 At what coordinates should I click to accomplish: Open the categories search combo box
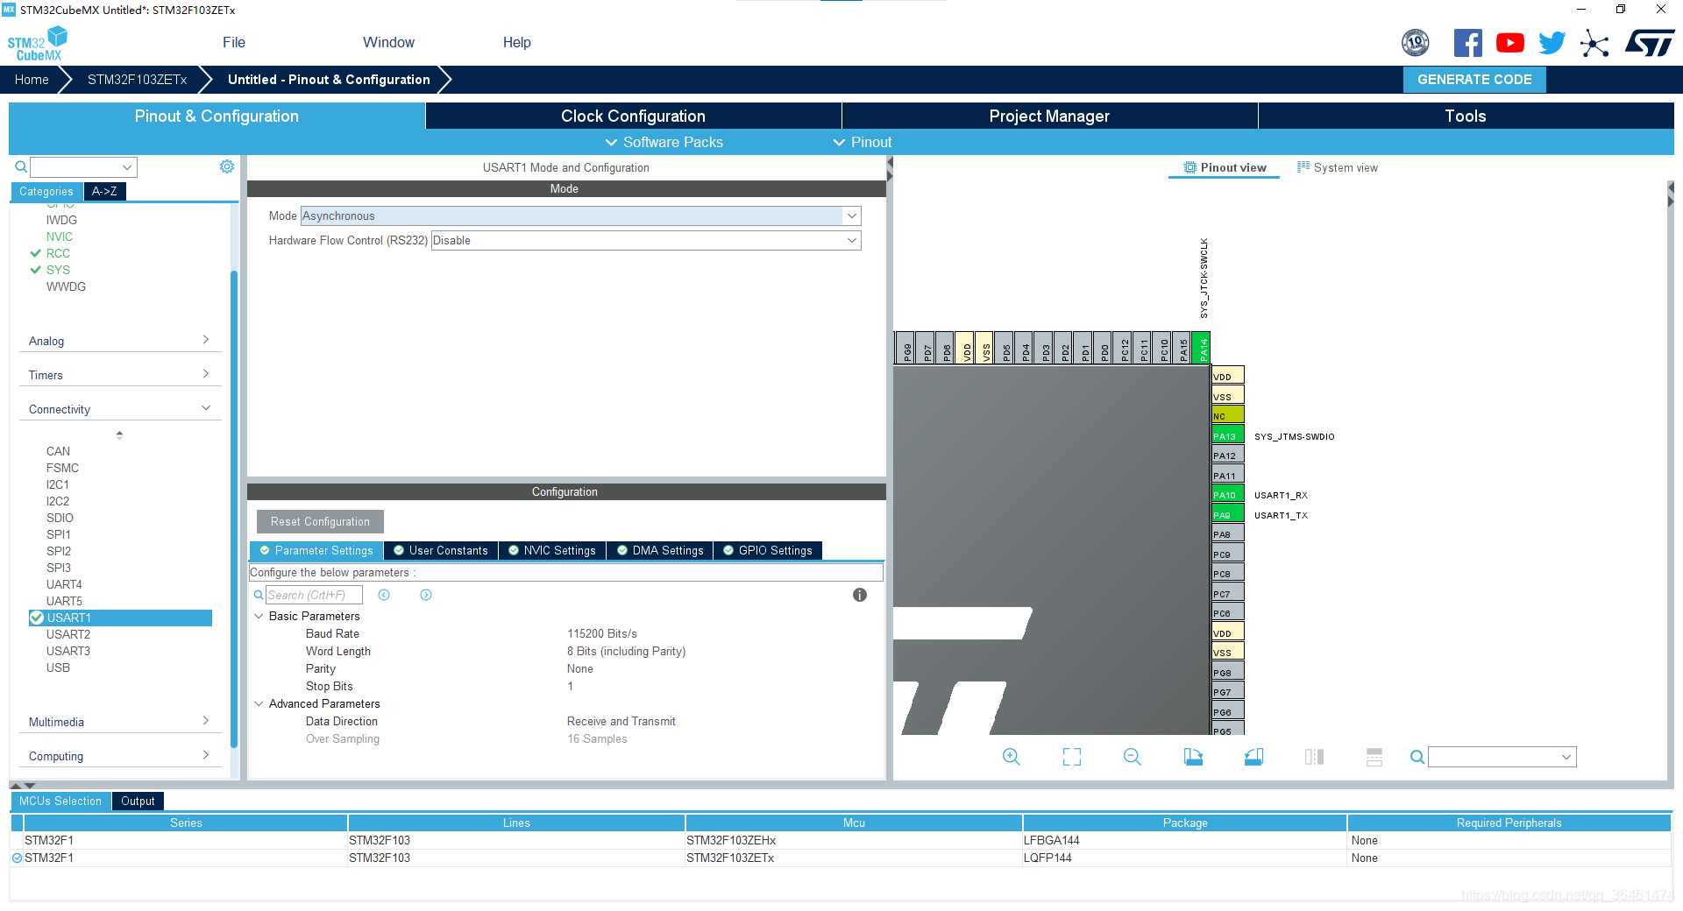click(83, 166)
